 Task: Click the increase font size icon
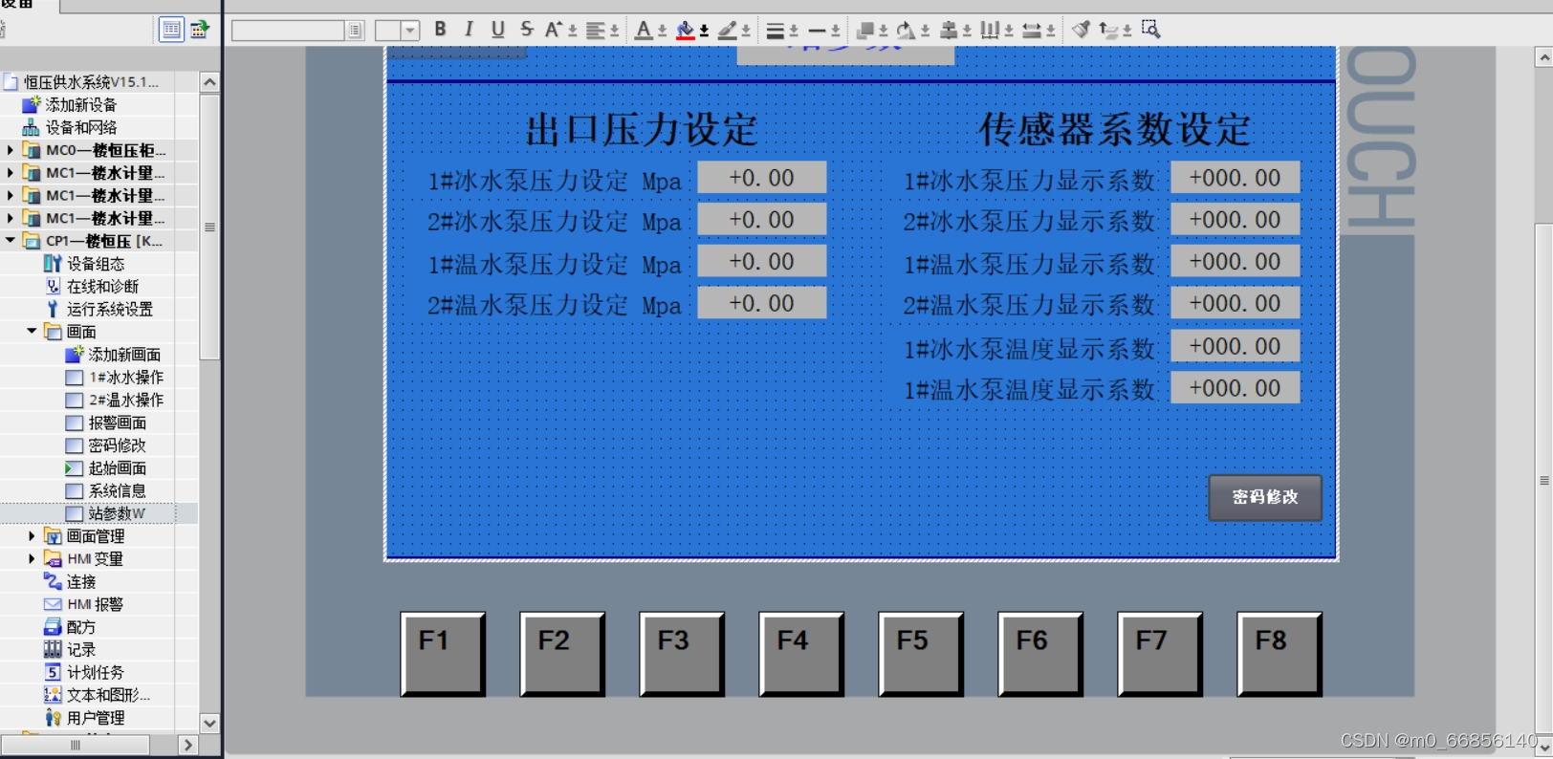tap(554, 30)
